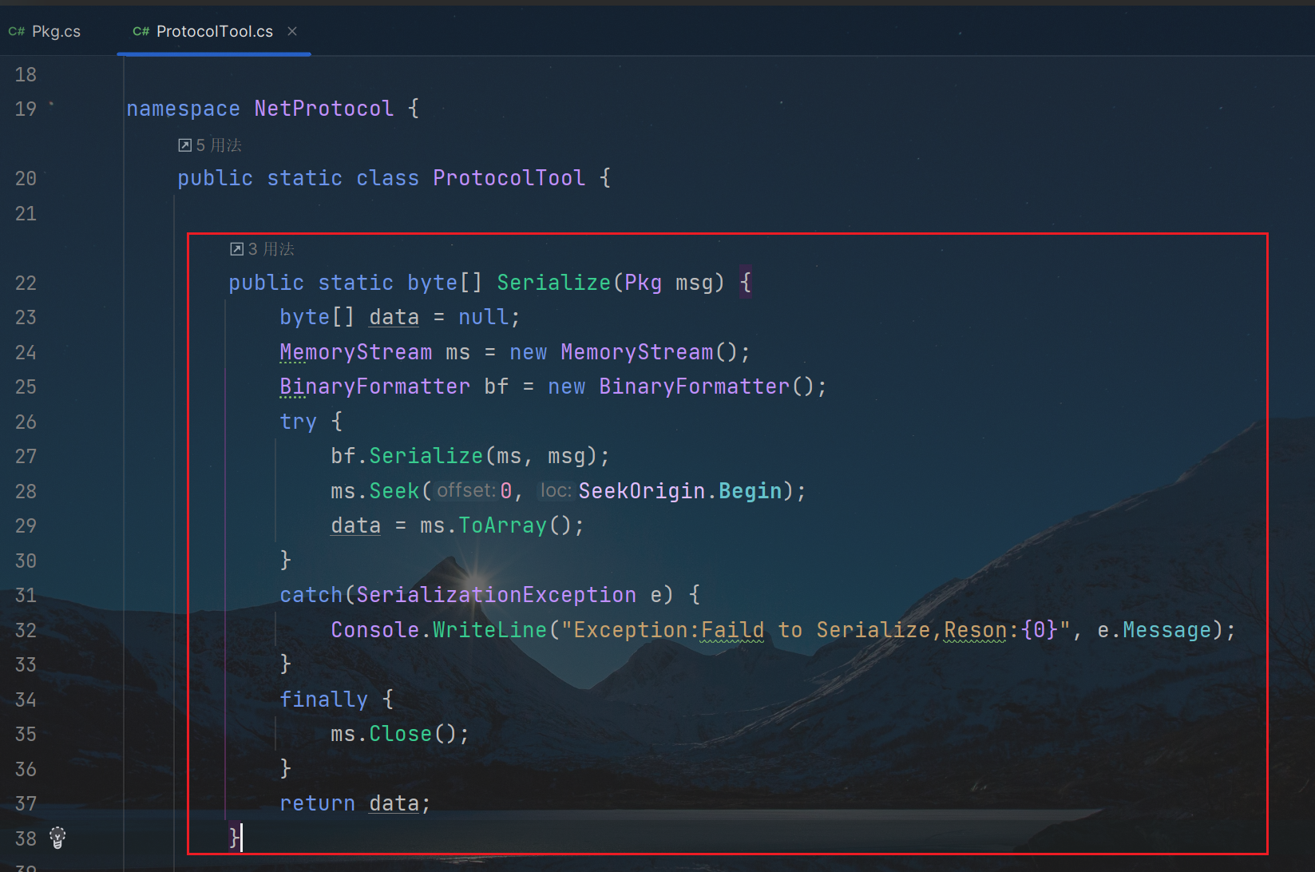Click 'Serialize' call in bf.Serialize line

[426, 456]
